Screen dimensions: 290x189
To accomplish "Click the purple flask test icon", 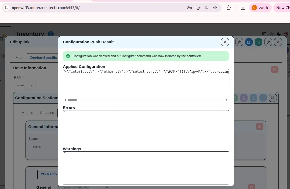I will tap(244, 98).
